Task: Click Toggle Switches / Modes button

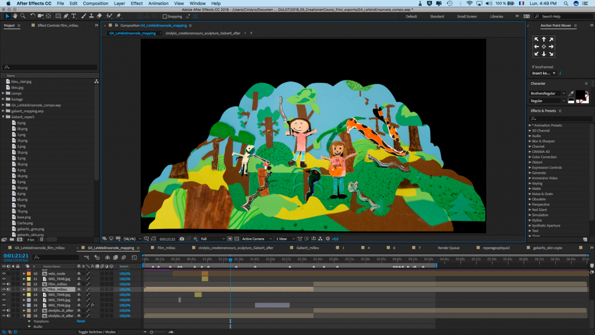Action: tap(97, 332)
